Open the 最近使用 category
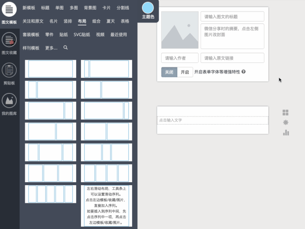305x229 pixels. pyautogui.click(x=119, y=35)
